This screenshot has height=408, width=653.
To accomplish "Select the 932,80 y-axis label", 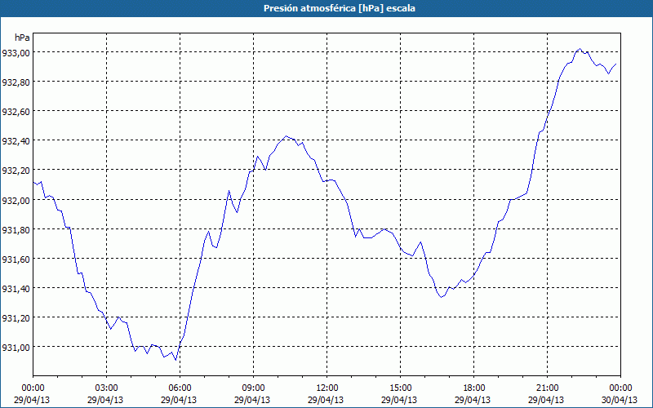I will pos(16,82).
